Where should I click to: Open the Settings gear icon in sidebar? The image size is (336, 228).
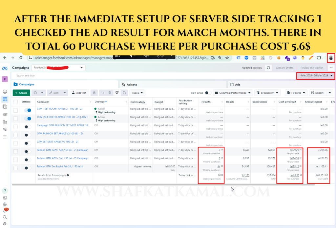(x=5, y=204)
